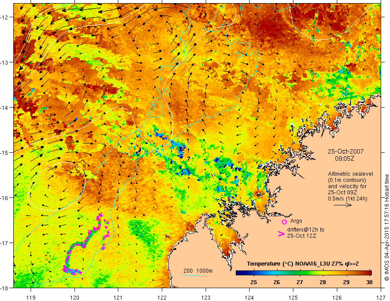Click the latitude axis label -12
The image size is (390, 301).
pos(5,17)
